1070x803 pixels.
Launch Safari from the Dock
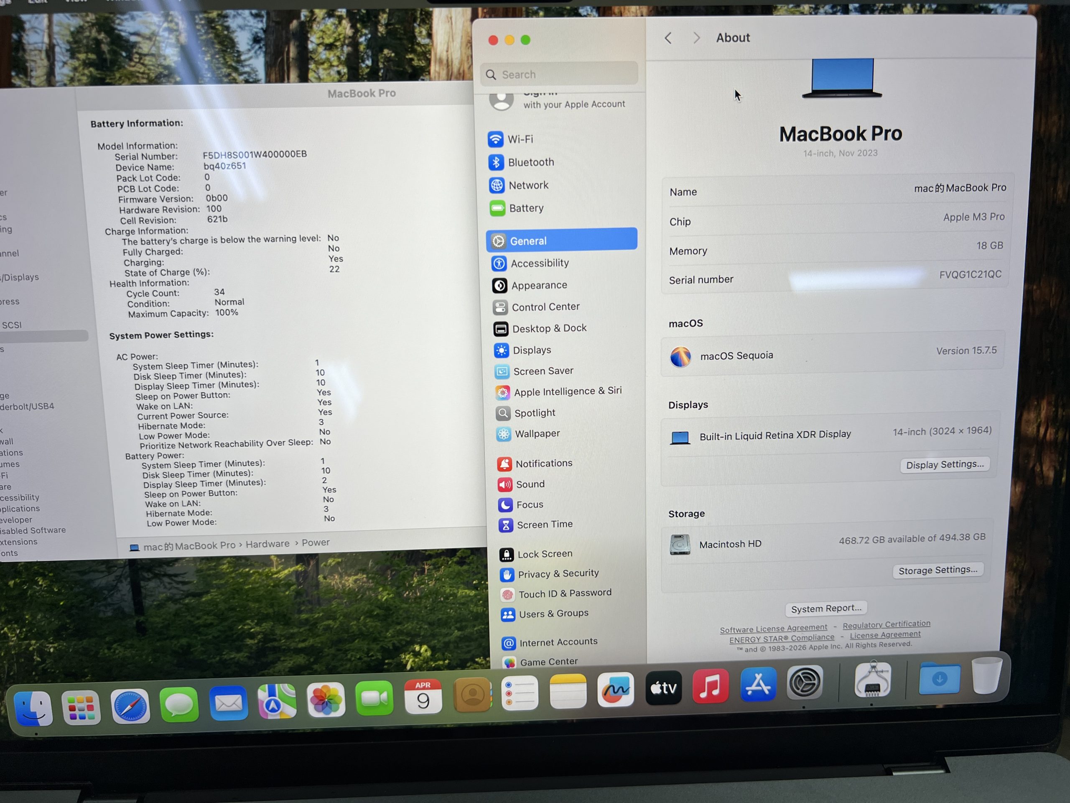coord(130,706)
